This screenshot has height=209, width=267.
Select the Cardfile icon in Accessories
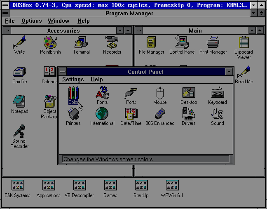[19, 75]
